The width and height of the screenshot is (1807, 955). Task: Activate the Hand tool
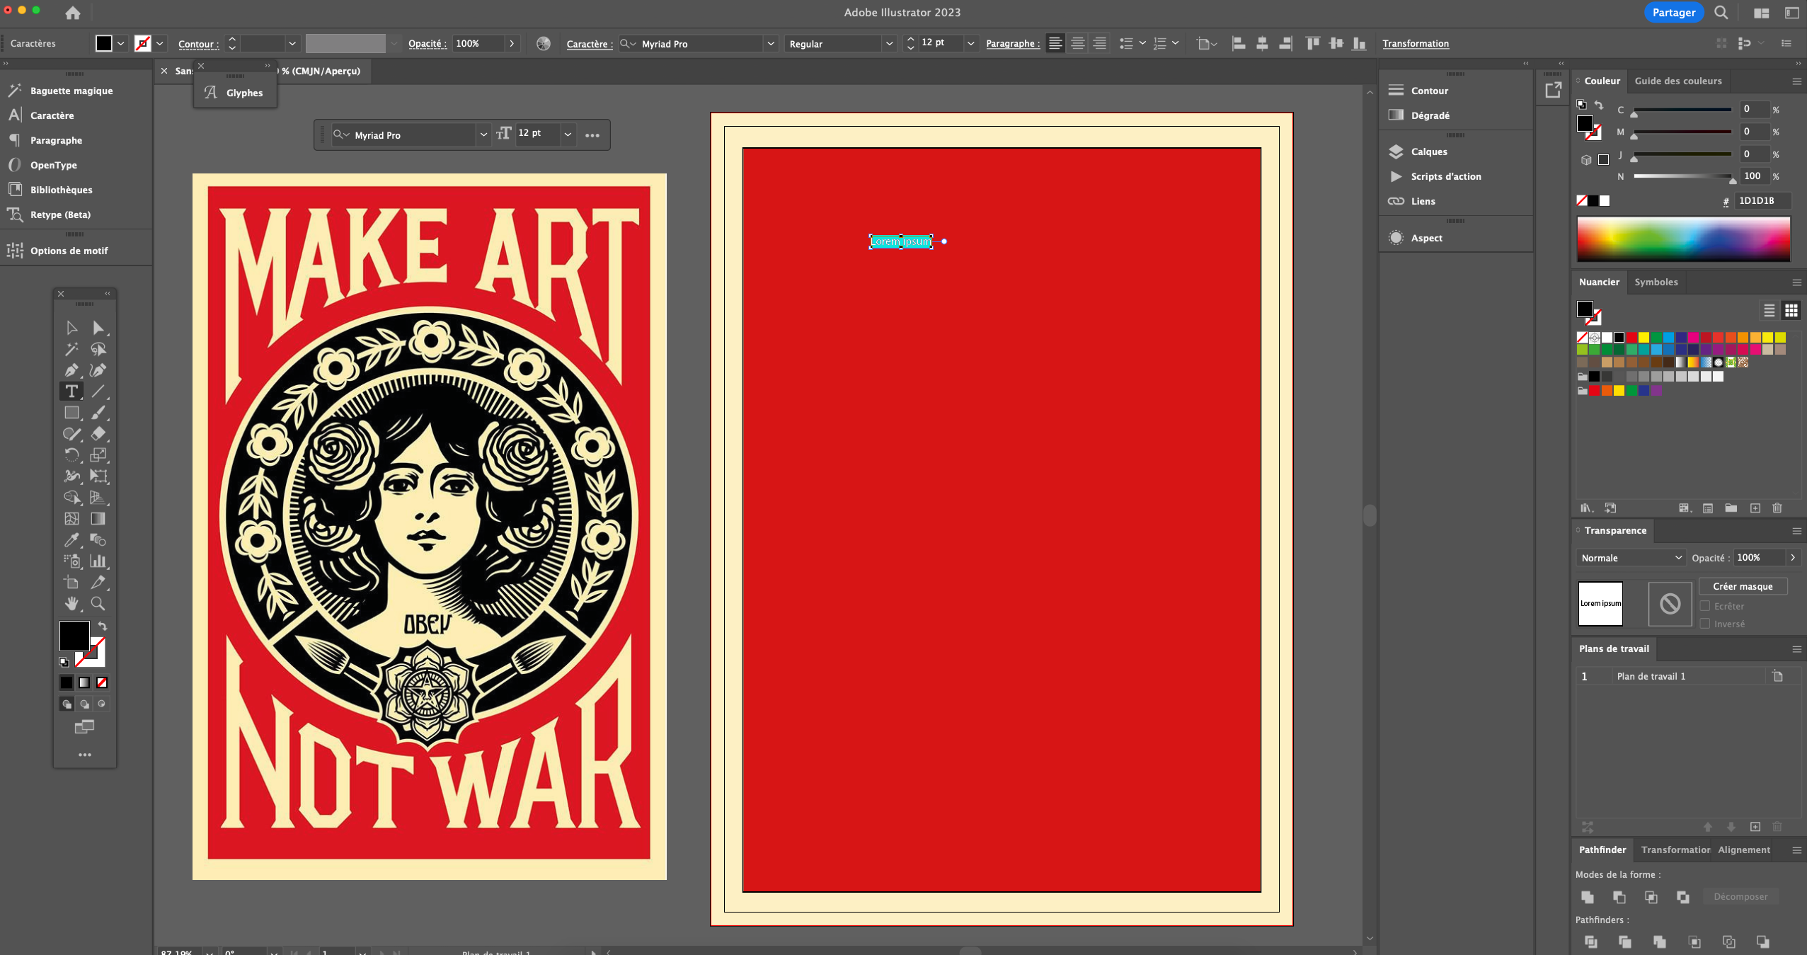(71, 604)
